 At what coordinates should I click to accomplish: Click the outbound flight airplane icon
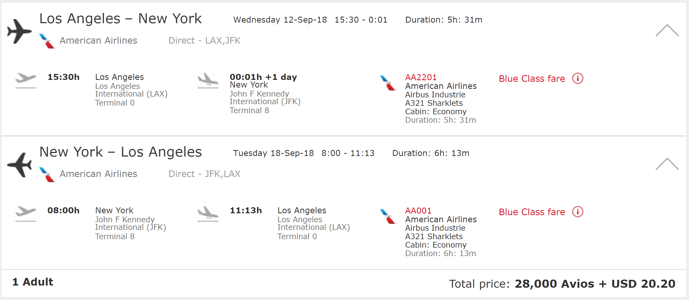(19, 31)
